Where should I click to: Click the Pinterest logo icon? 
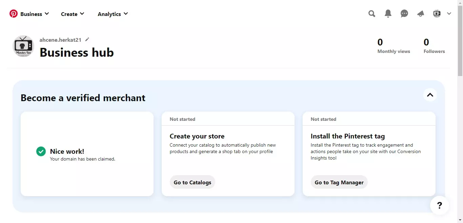coord(14,14)
